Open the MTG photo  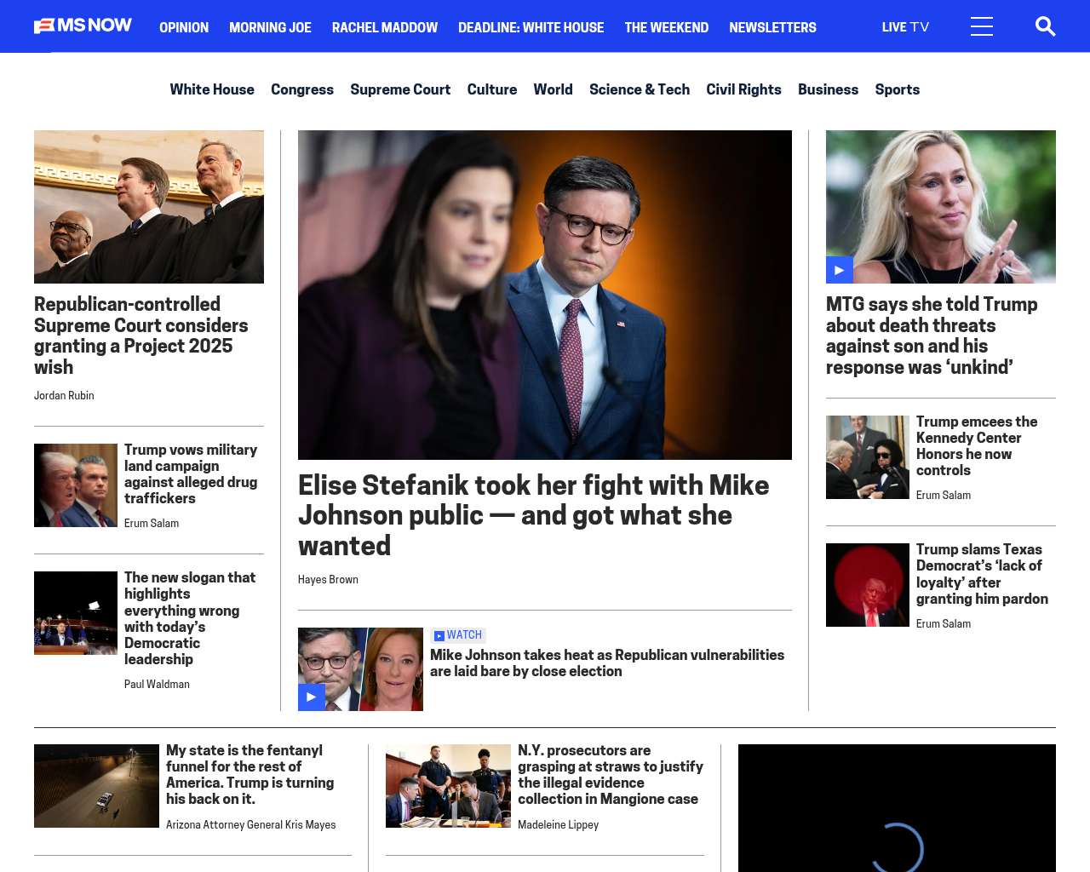click(941, 207)
